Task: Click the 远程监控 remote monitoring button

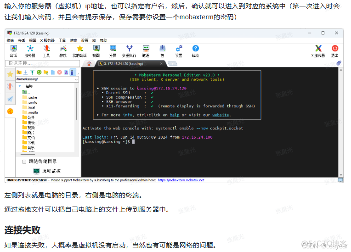Action: coord(47,171)
